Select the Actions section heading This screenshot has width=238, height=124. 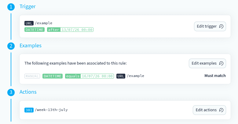28,92
